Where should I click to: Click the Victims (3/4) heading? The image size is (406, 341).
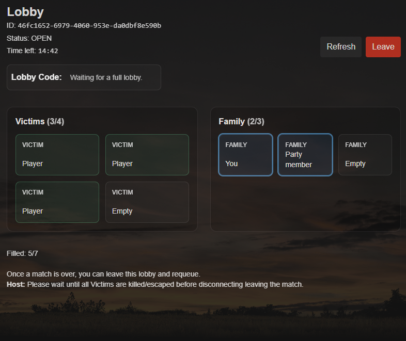[40, 122]
